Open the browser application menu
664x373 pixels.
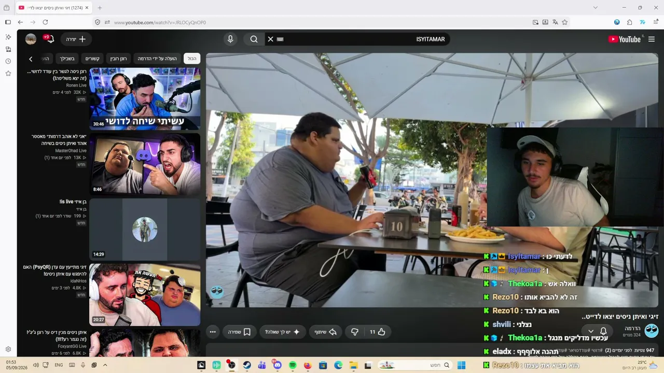tap(656, 22)
